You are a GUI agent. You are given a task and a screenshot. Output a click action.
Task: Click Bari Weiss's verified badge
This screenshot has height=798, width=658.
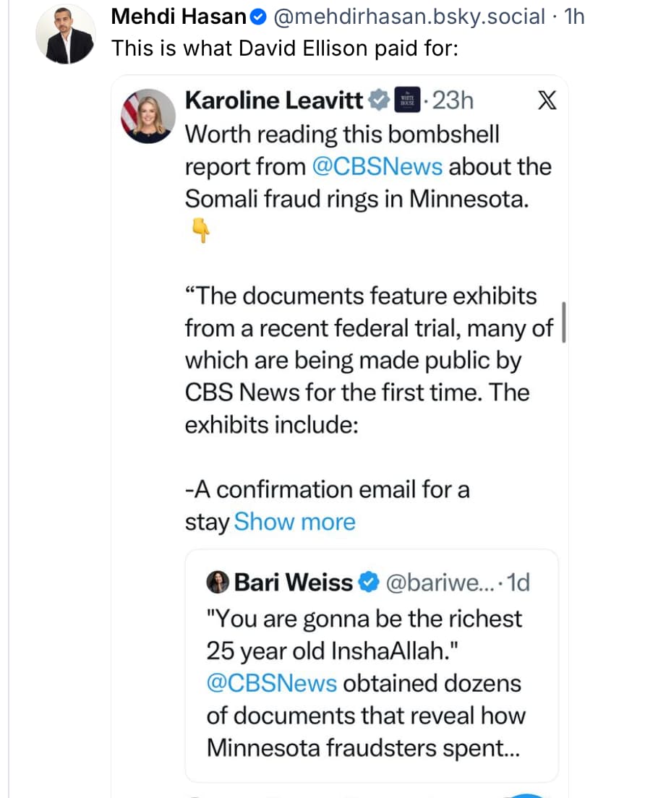[x=369, y=582]
